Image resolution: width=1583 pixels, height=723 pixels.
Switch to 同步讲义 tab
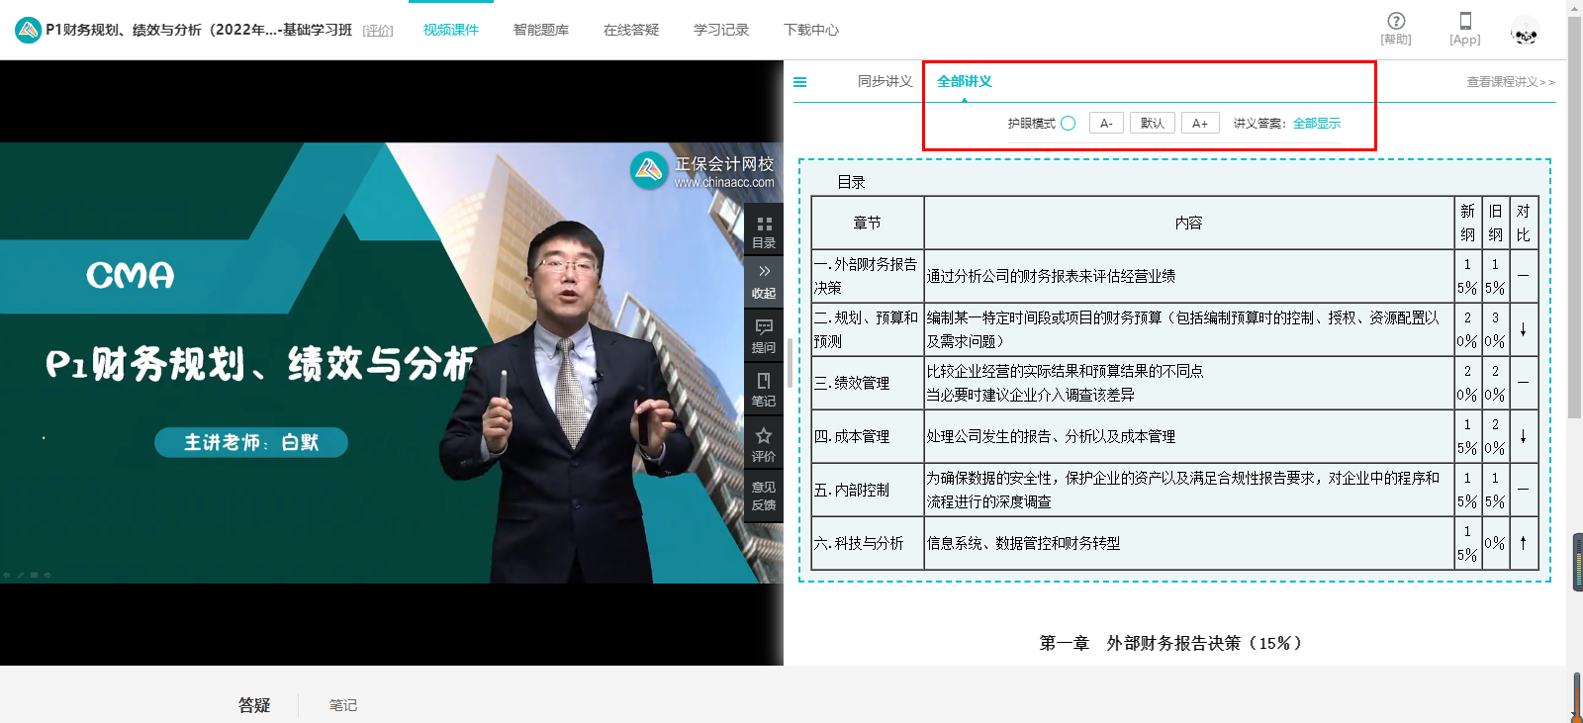coord(885,82)
